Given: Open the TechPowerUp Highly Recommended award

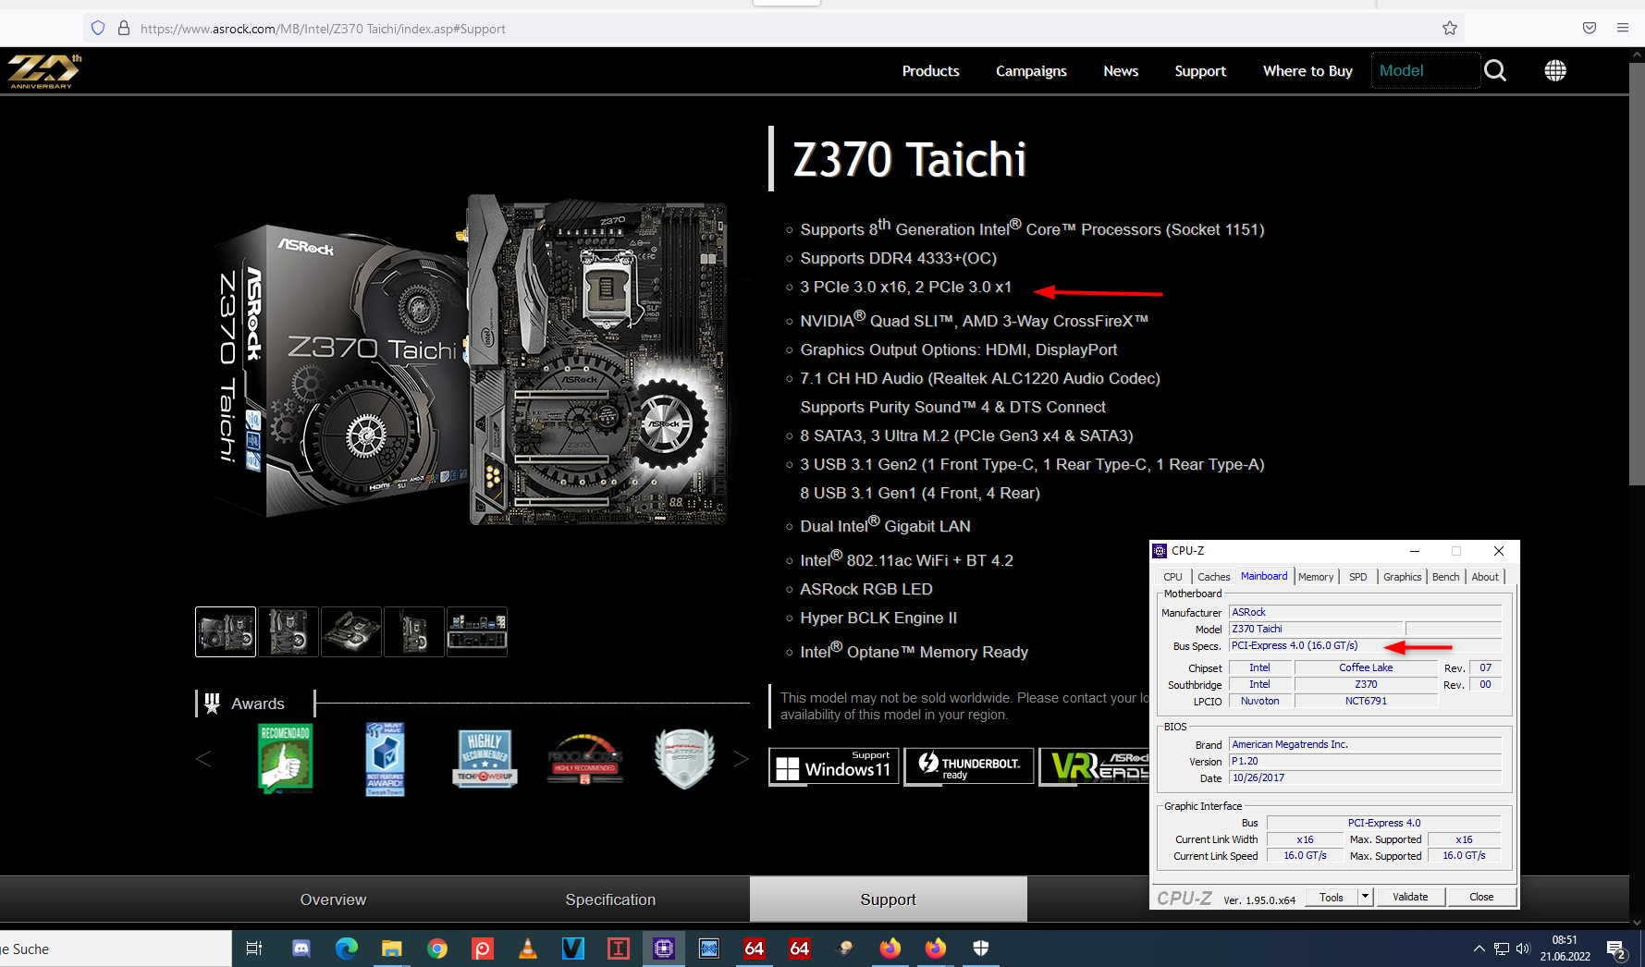Looking at the screenshot, I should (485, 759).
